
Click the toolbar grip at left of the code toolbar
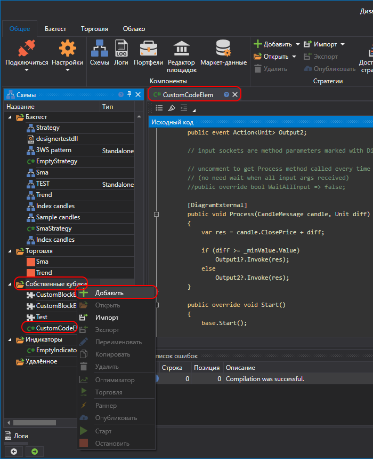point(150,108)
